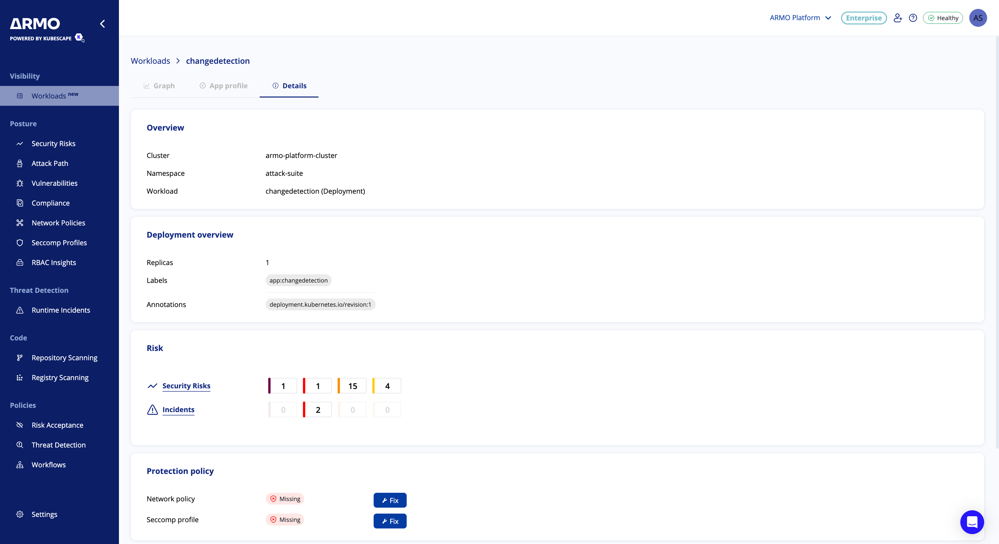Image resolution: width=999 pixels, height=544 pixels.
Task: Click the high Security Risks count 1 with the red bar
Action: coord(317,386)
